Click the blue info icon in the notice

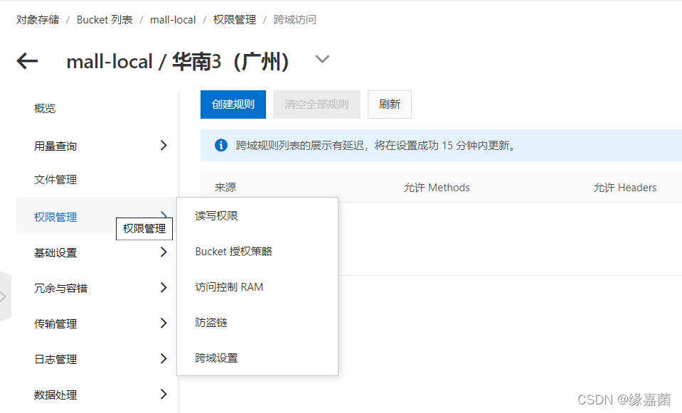pos(221,145)
